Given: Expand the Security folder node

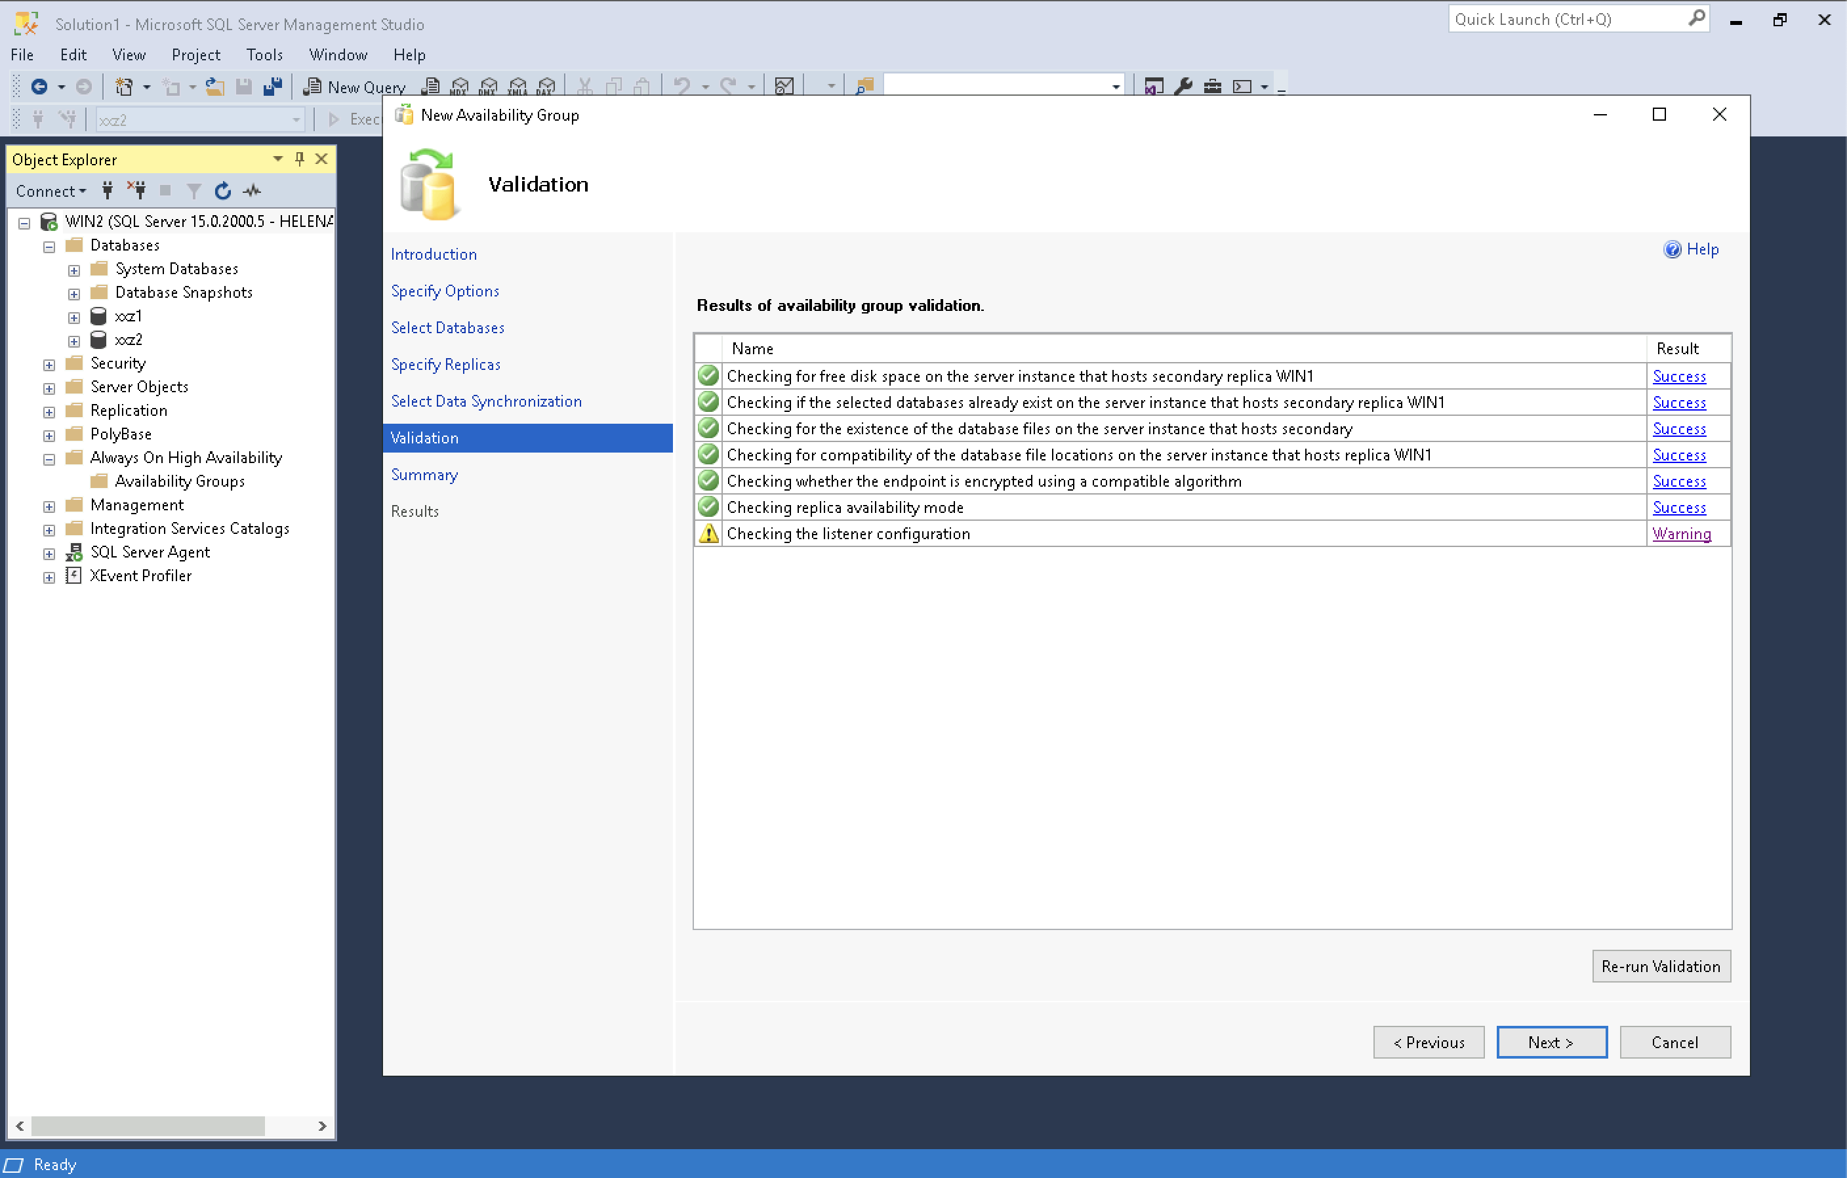Looking at the screenshot, I should [49, 365].
